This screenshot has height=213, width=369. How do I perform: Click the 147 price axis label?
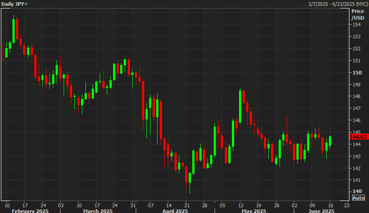point(356,108)
